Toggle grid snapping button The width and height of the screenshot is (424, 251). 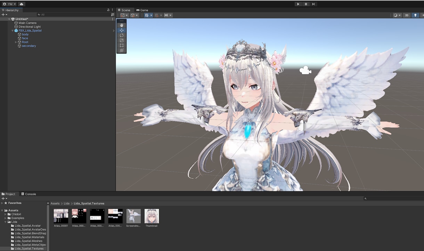[x=147, y=15]
